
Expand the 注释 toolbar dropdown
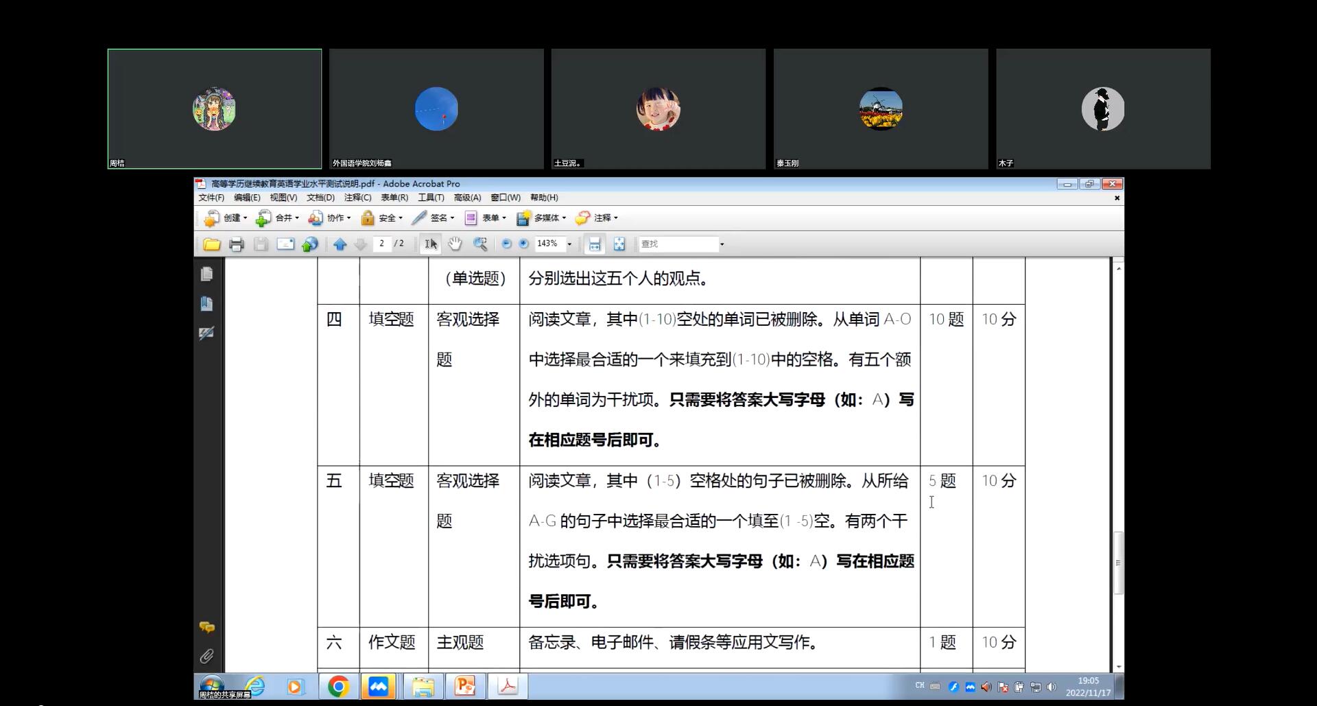597,218
